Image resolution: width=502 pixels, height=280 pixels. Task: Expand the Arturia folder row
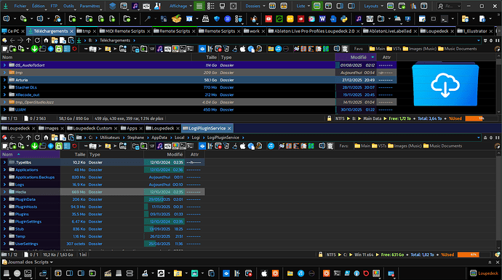pos(4,80)
